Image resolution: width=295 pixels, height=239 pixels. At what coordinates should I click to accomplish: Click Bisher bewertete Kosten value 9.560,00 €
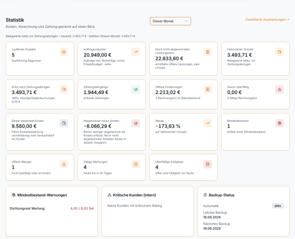point(24,126)
